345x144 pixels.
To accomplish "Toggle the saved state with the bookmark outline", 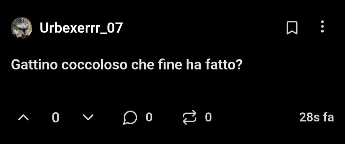I will click(292, 28).
